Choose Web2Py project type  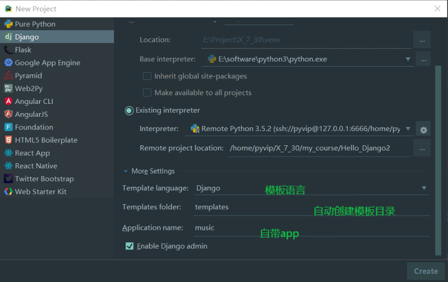(x=57, y=89)
